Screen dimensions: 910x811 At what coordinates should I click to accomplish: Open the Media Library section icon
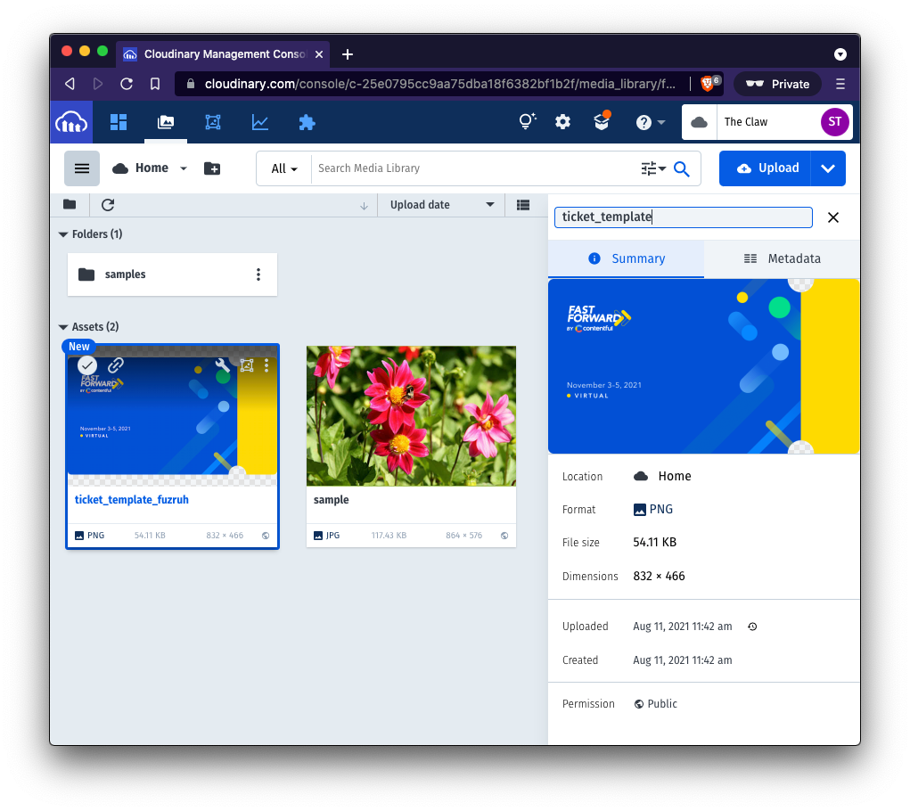coord(165,122)
